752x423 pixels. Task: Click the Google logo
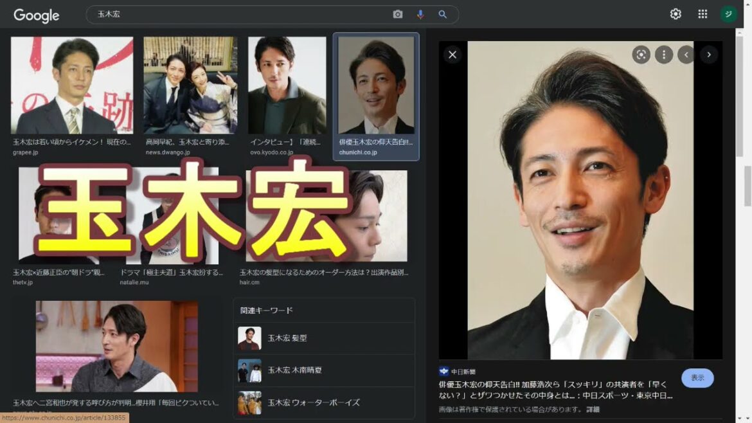(36, 15)
